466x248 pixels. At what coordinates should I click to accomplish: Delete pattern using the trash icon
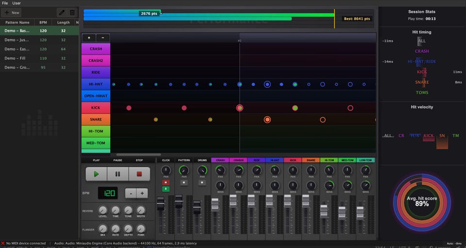72,13
